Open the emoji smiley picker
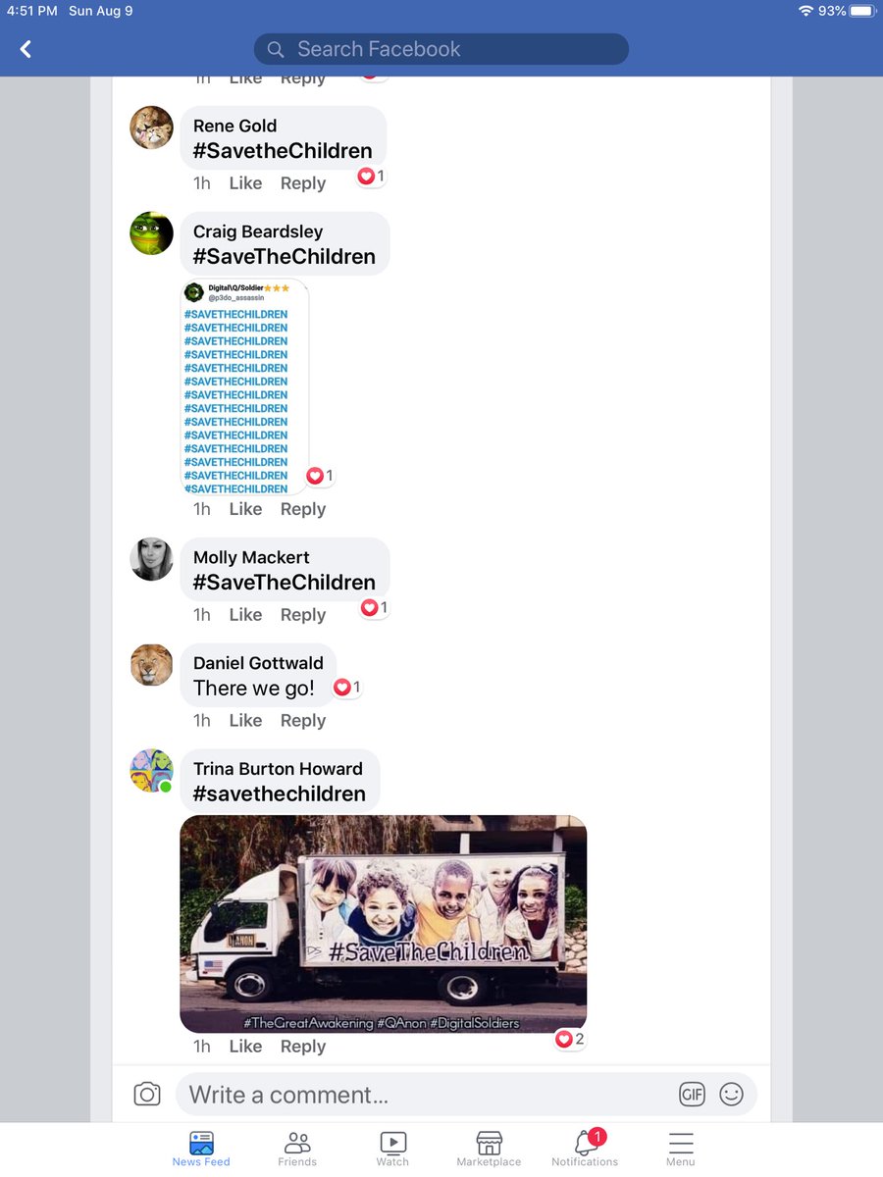Image resolution: width=883 pixels, height=1177 pixels. (x=731, y=1095)
